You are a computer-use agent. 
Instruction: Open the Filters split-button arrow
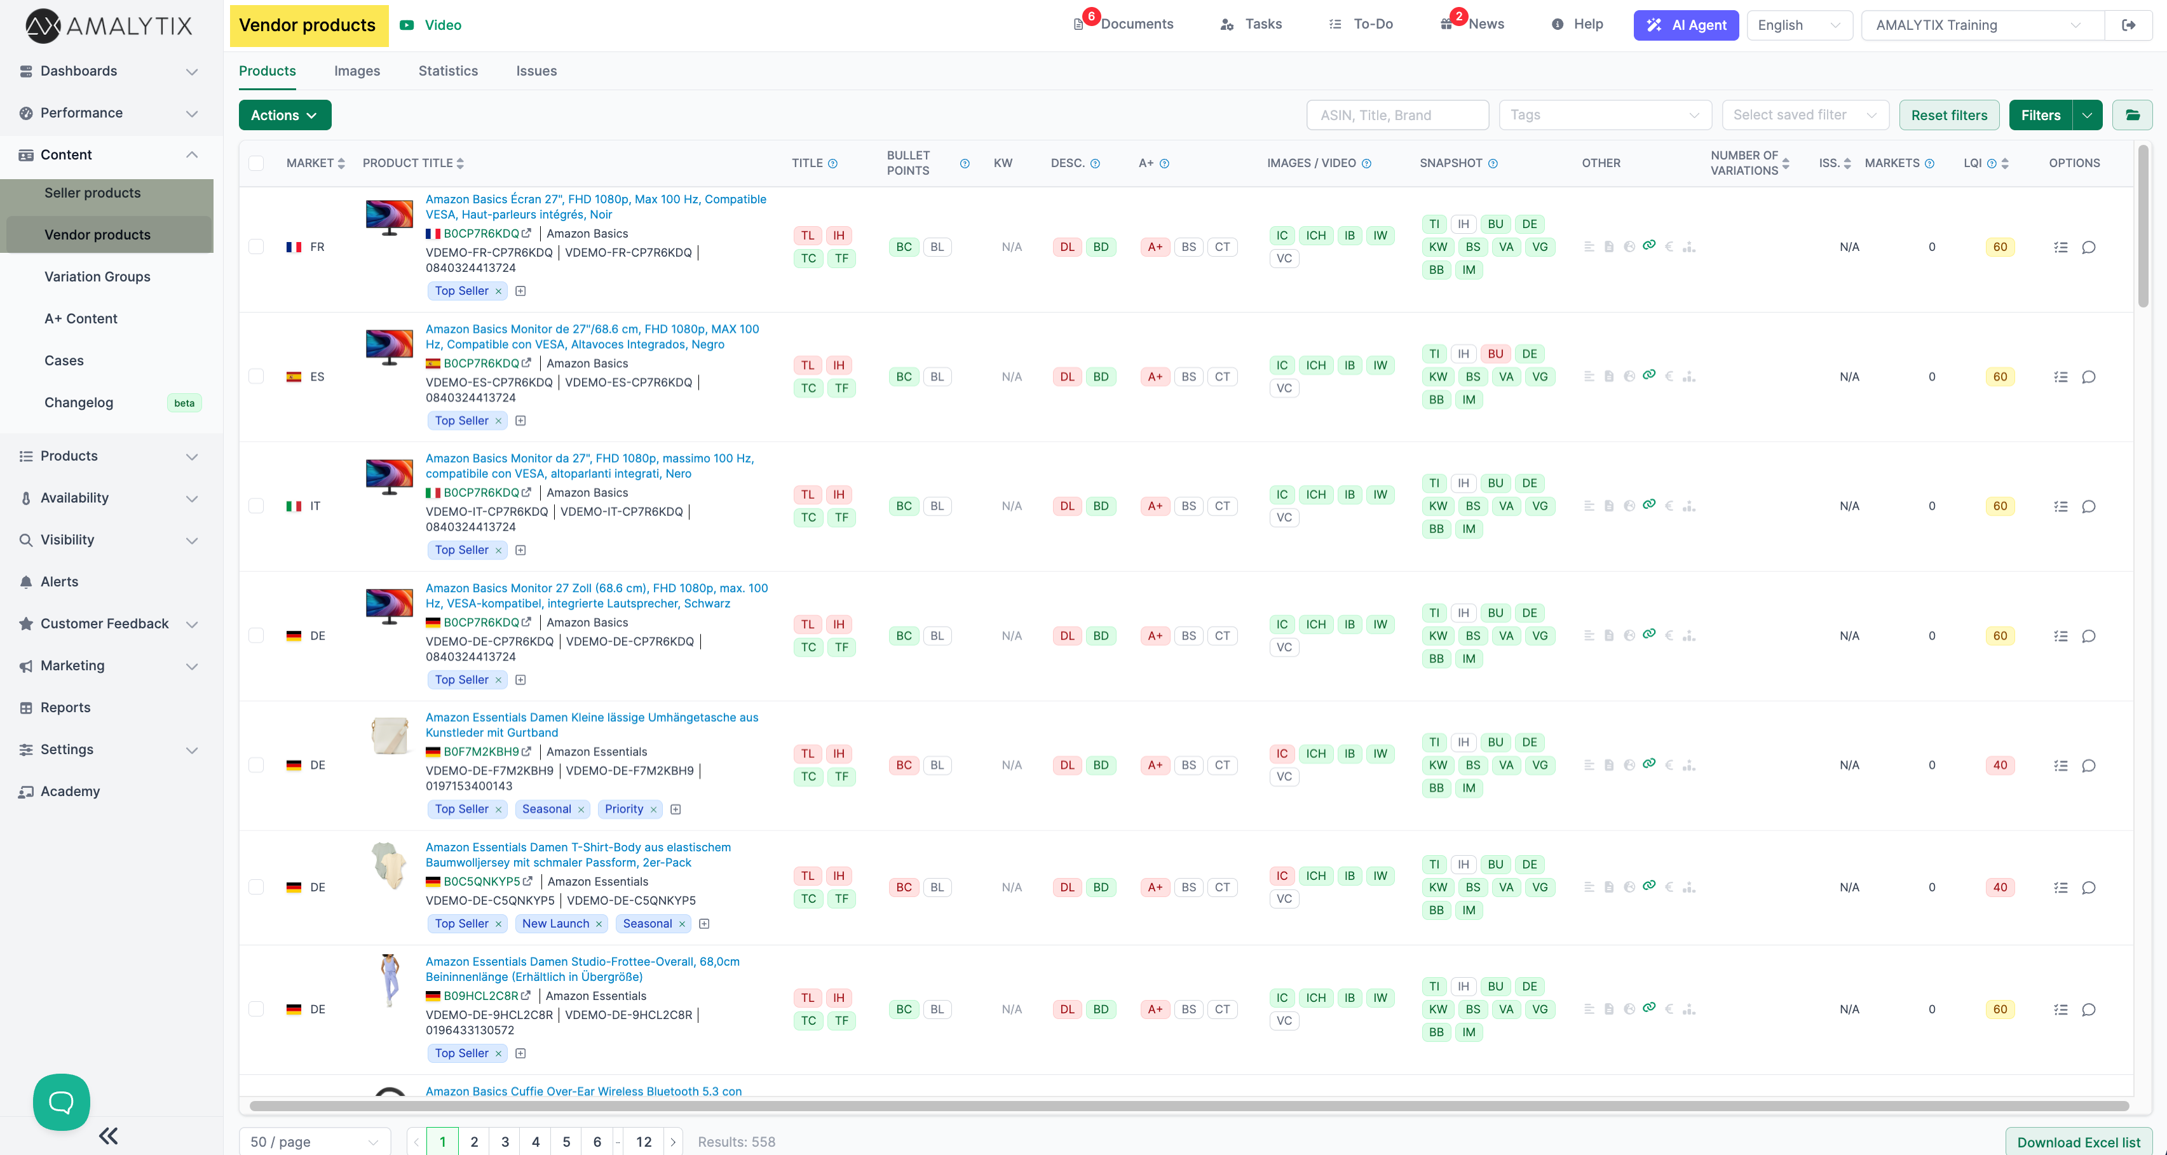tap(2087, 115)
